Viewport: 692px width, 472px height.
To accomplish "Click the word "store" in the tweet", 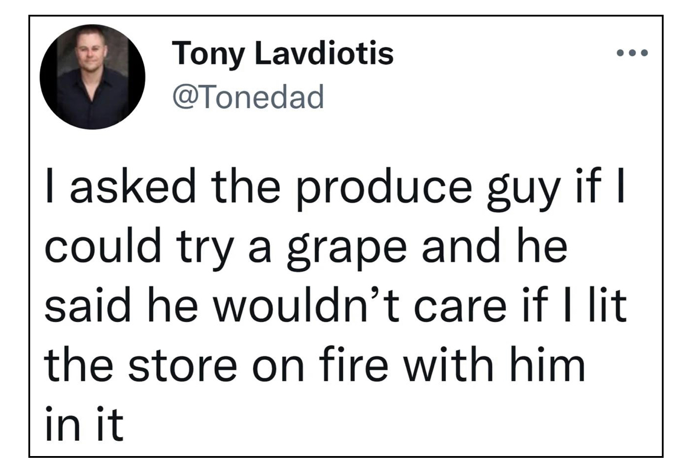I will tap(183, 366).
